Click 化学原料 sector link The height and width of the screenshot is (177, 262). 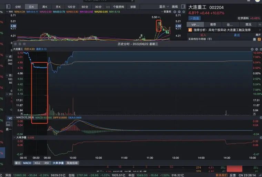tap(243, 18)
